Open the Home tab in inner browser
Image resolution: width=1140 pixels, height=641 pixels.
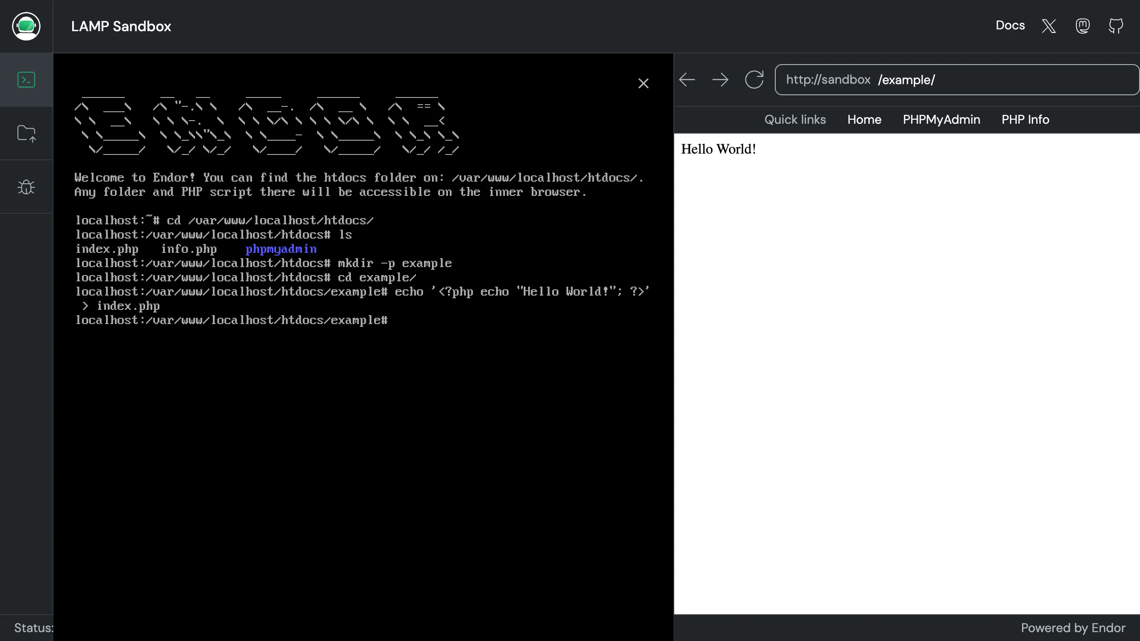pyautogui.click(x=864, y=119)
